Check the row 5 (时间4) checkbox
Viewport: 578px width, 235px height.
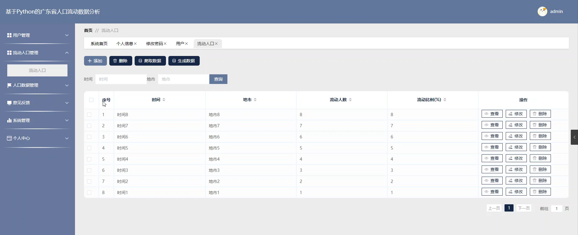click(x=89, y=159)
